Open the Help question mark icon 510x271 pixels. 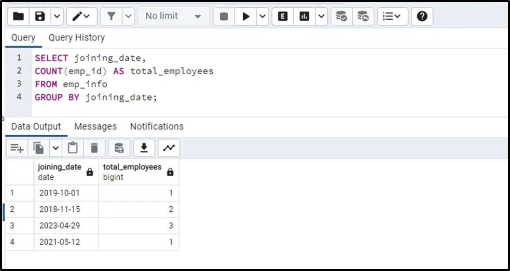pos(422,17)
